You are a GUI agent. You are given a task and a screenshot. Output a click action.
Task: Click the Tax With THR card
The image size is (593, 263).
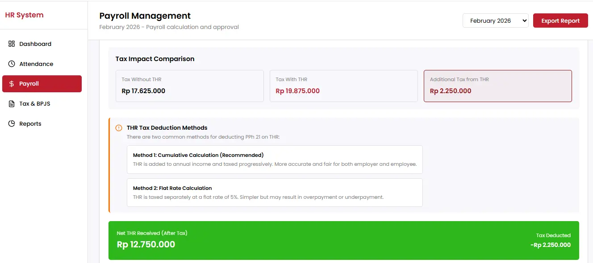(343, 86)
